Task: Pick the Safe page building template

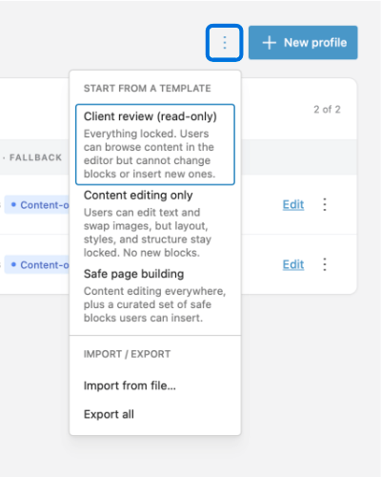Action: 155,296
